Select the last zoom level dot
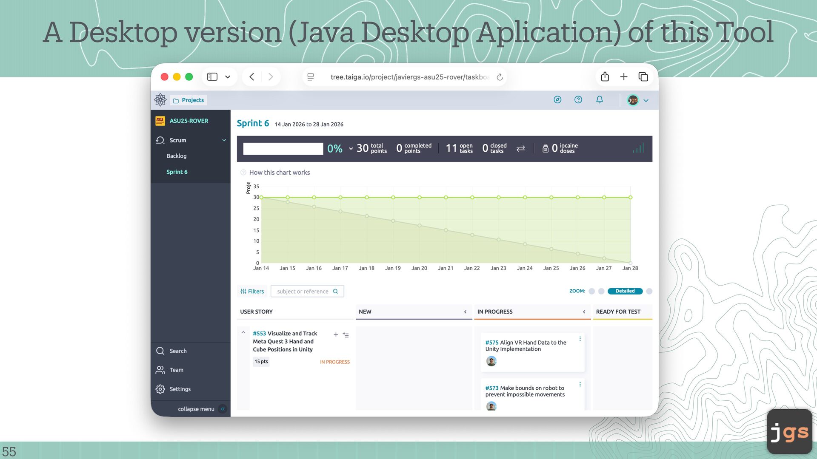 point(649,291)
